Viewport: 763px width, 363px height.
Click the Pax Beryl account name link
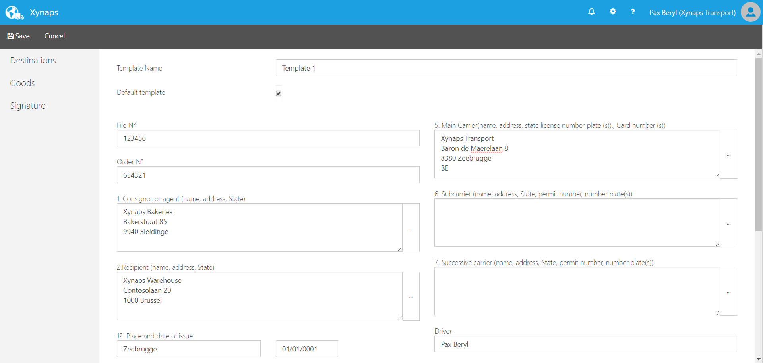point(692,12)
